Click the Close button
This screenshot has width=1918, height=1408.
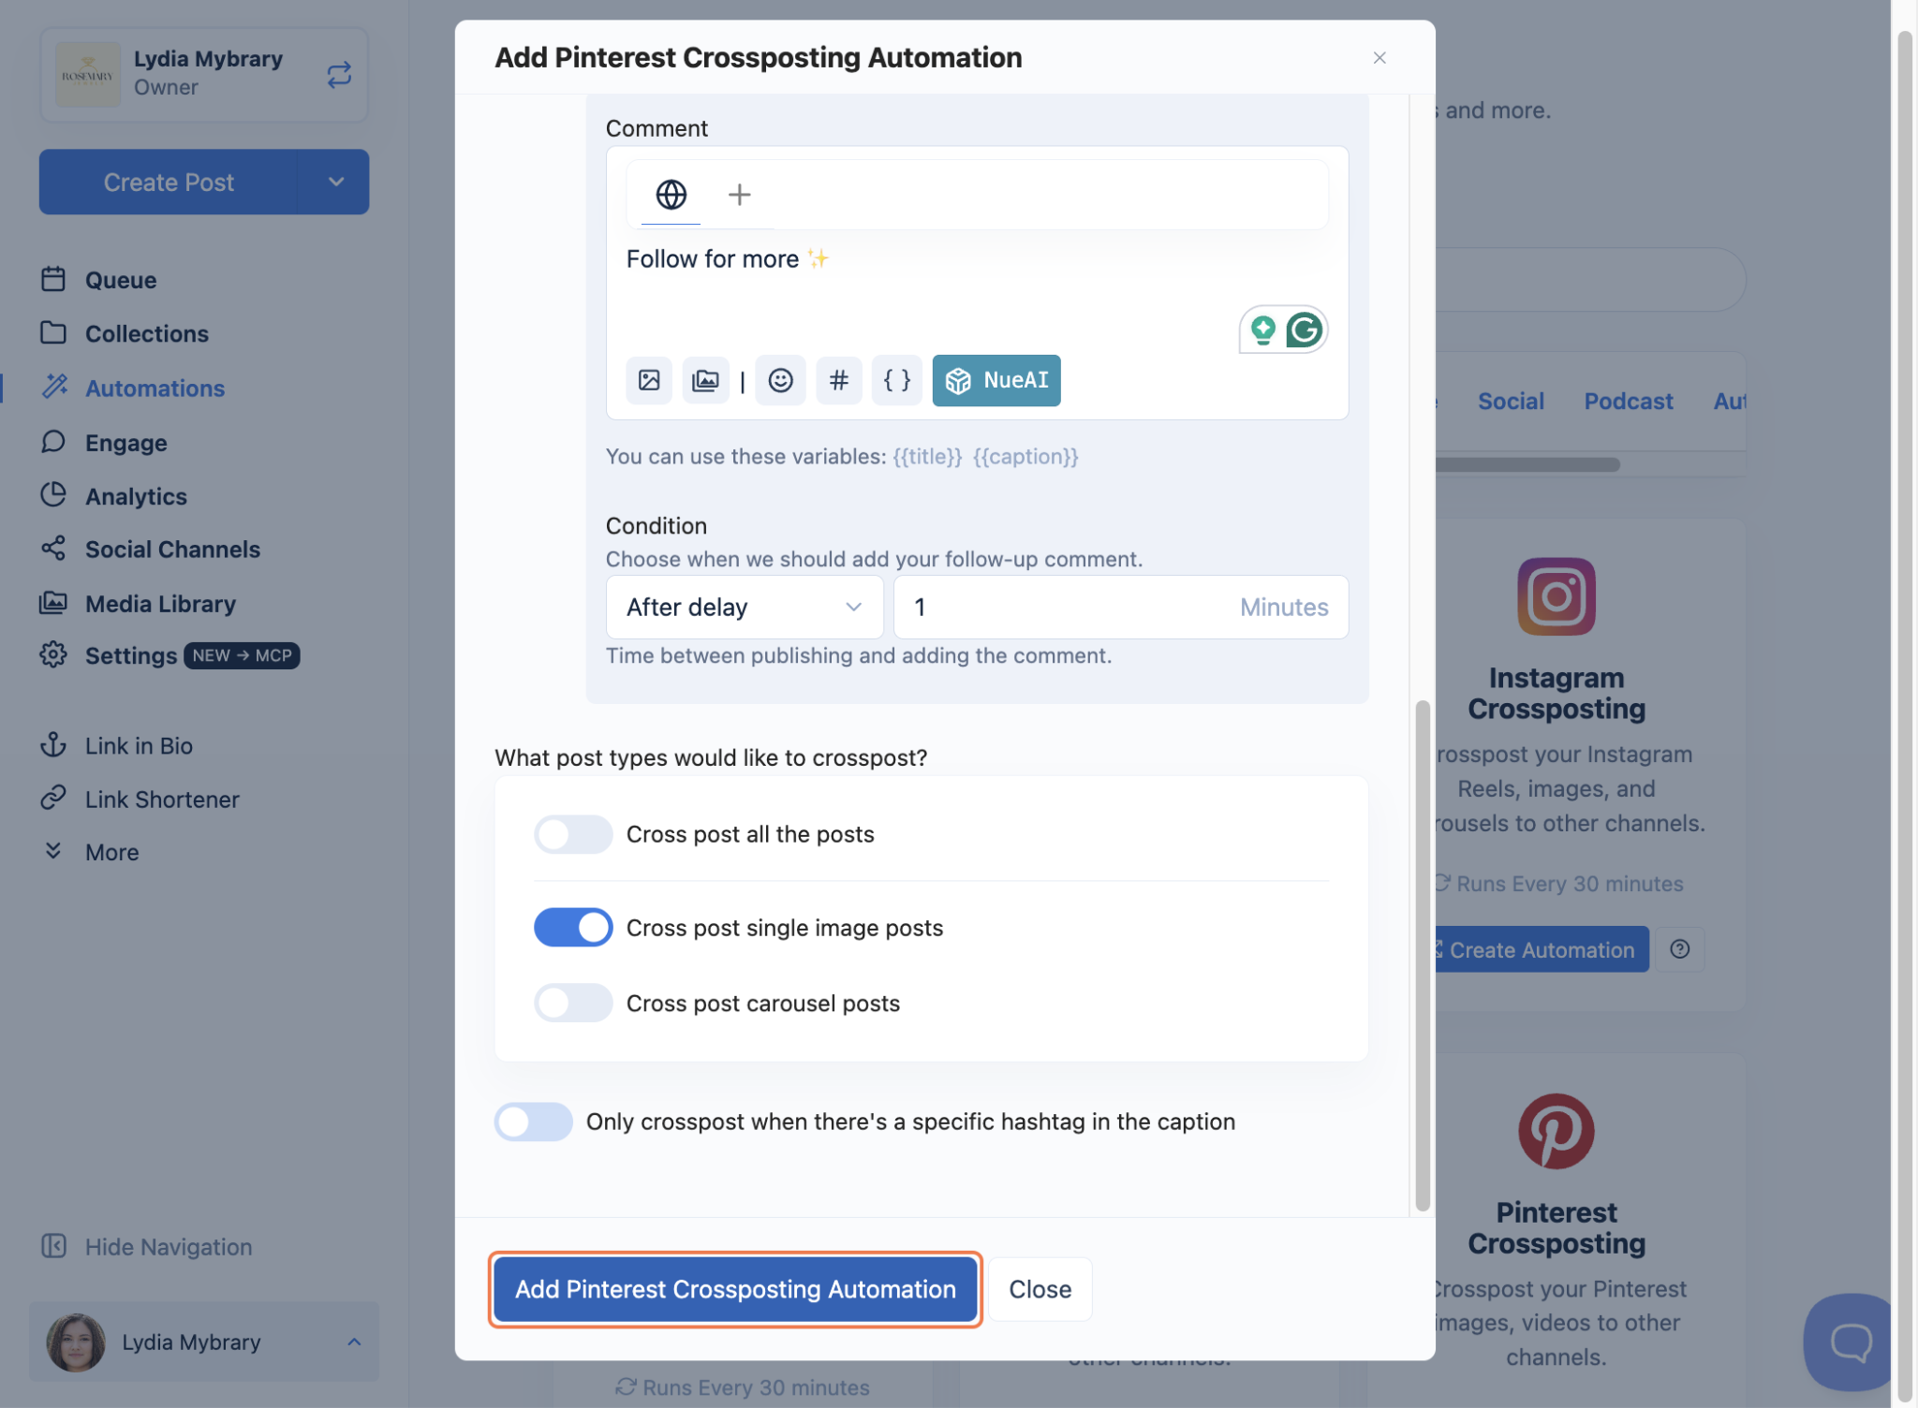1040,1289
